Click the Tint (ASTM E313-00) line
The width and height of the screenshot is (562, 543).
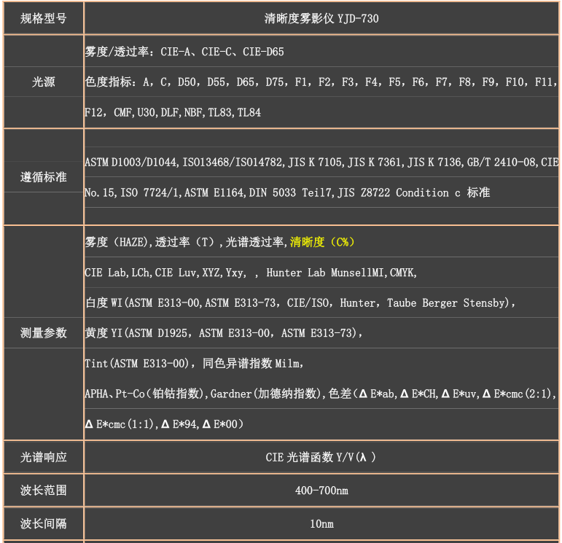195,364
